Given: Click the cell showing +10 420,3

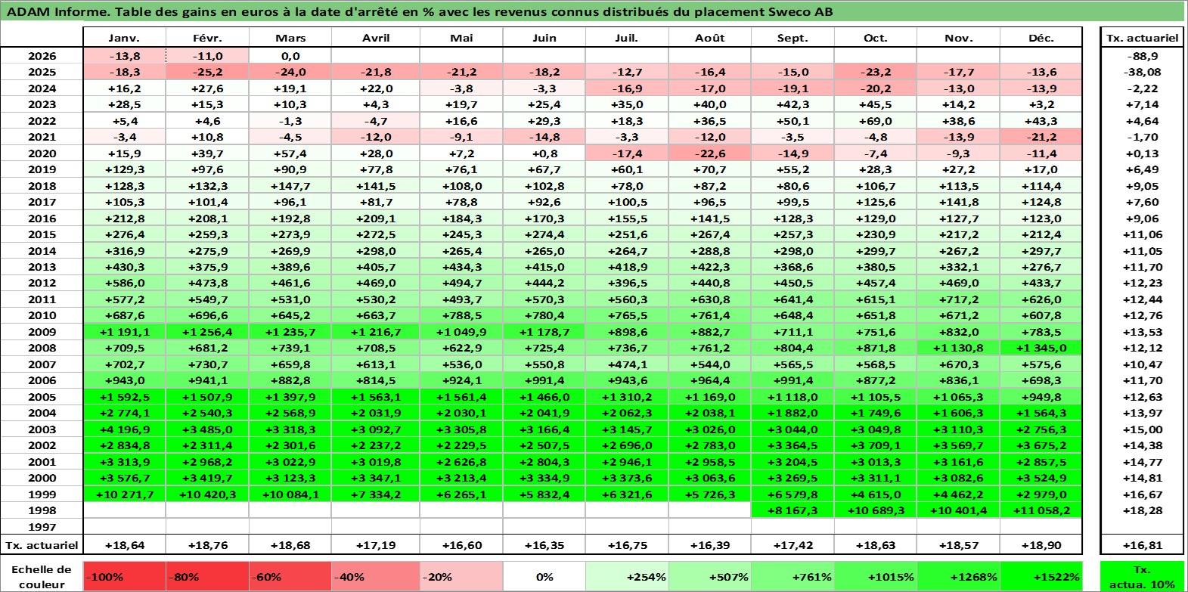Looking at the screenshot, I should (x=207, y=494).
